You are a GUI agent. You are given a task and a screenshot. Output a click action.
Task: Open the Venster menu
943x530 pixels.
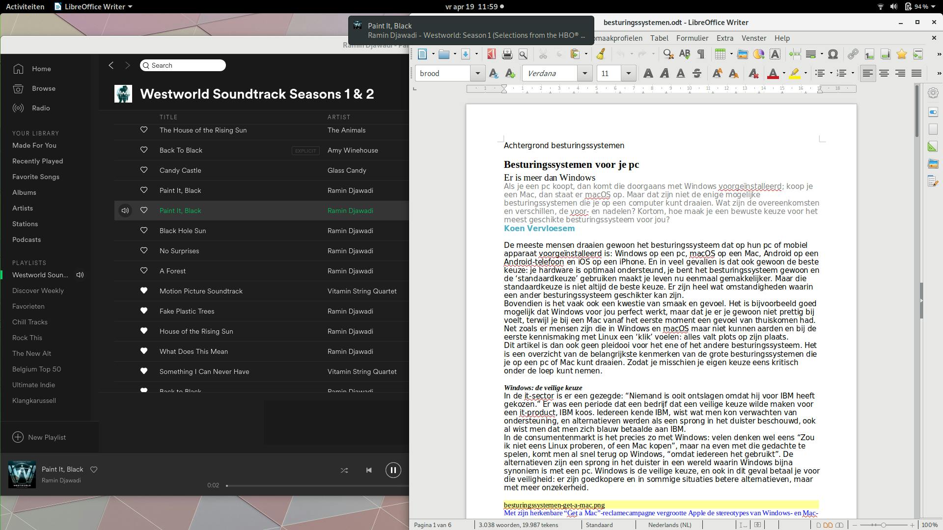click(x=753, y=38)
